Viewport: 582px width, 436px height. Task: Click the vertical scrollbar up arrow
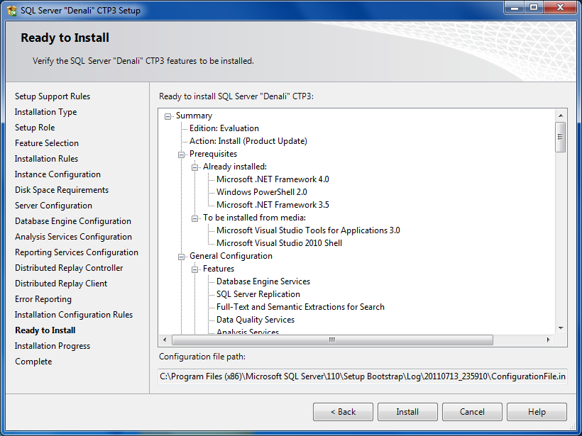561,116
